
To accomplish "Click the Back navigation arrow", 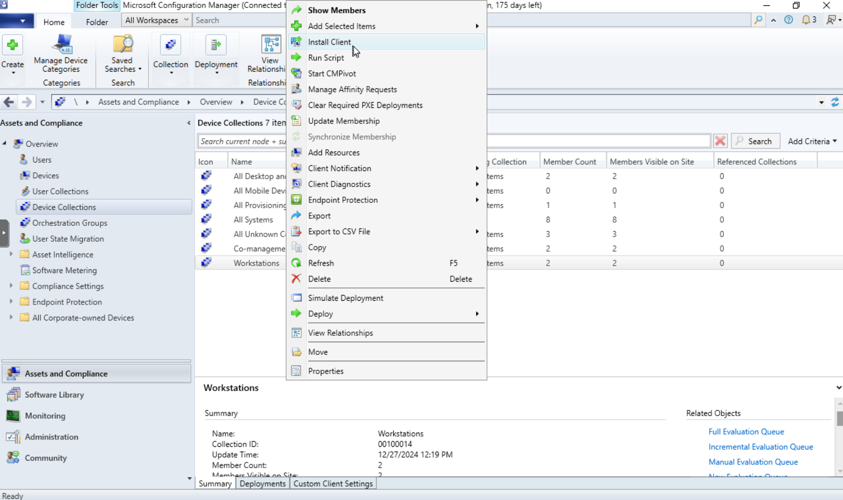I will [9, 102].
